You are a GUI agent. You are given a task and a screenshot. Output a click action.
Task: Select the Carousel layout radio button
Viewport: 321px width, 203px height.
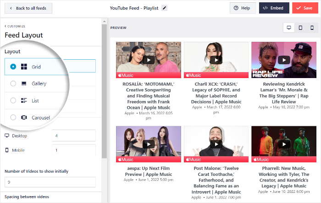tap(13, 117)
